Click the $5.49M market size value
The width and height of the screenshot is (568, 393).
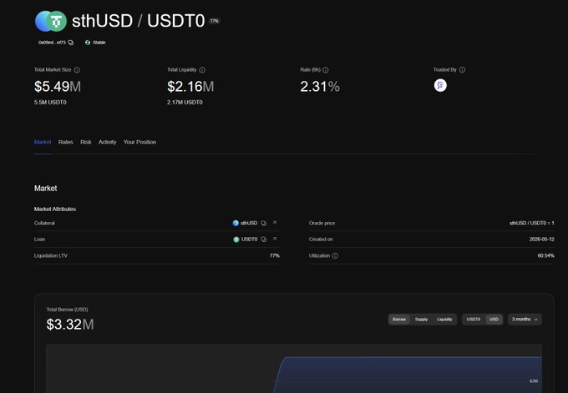58,87
